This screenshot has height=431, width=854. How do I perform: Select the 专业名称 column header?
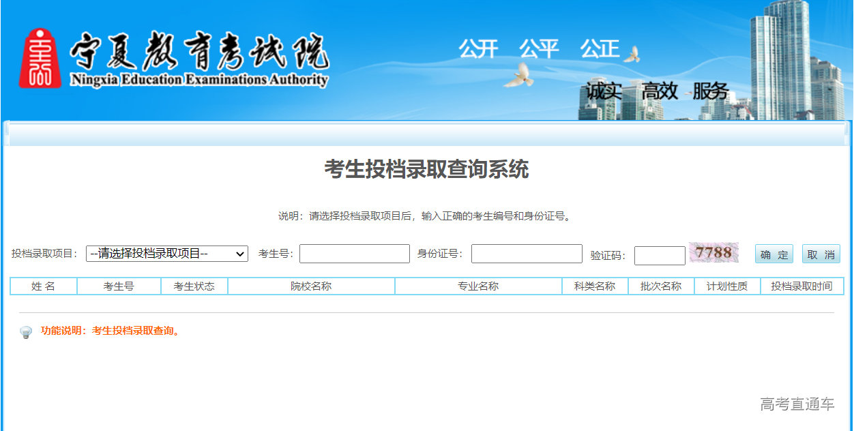(x=478, y=286)
